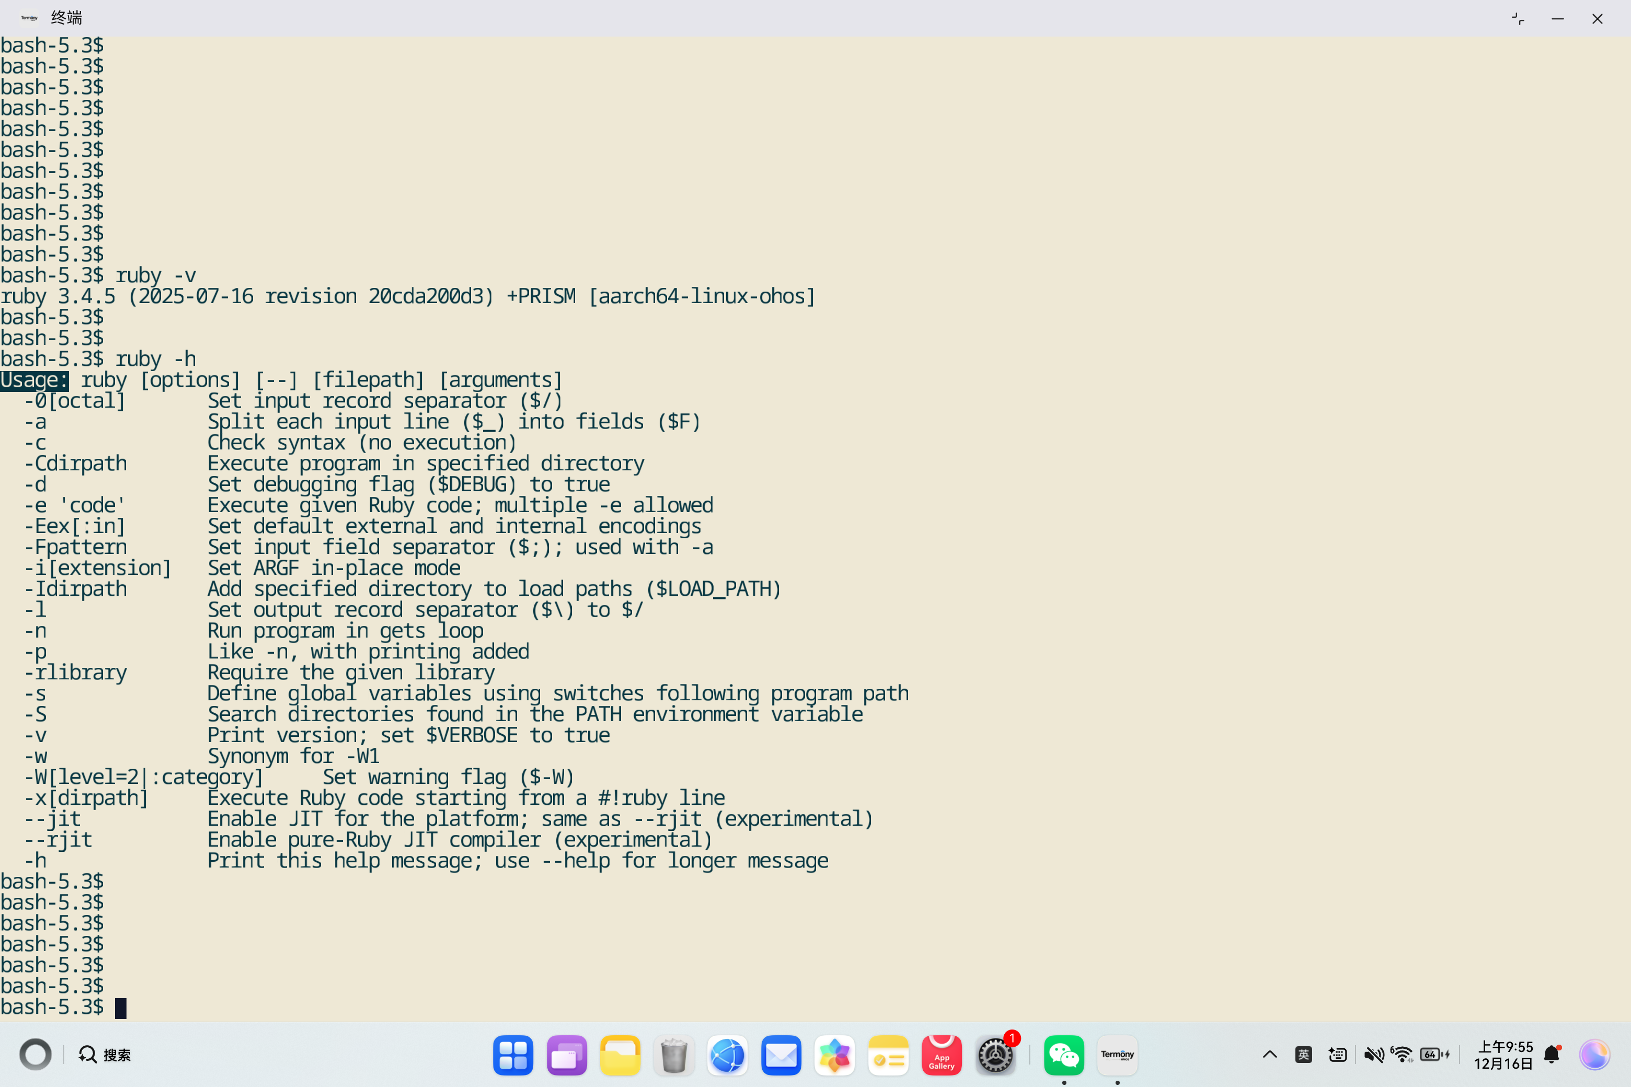1631x1087 pixels.
Task: Open the Gallery photos flower icon
Action: tap(834, 1055)
